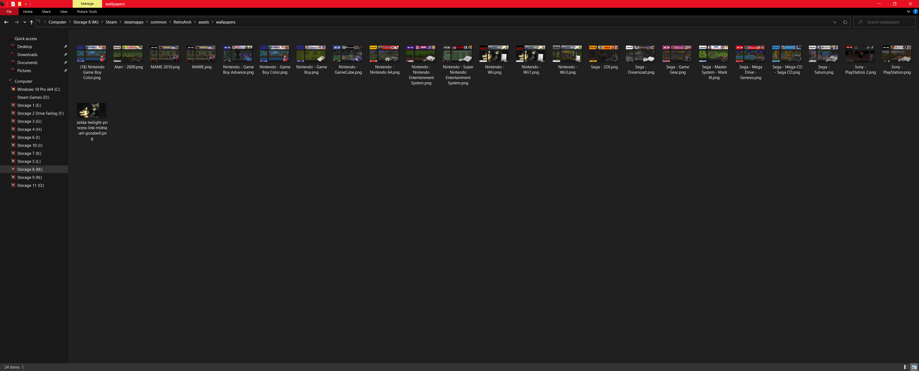The width and height of the screenshot is (919, 371).
Task: Open address bar history dropdown
Action: tap(835, 22)
